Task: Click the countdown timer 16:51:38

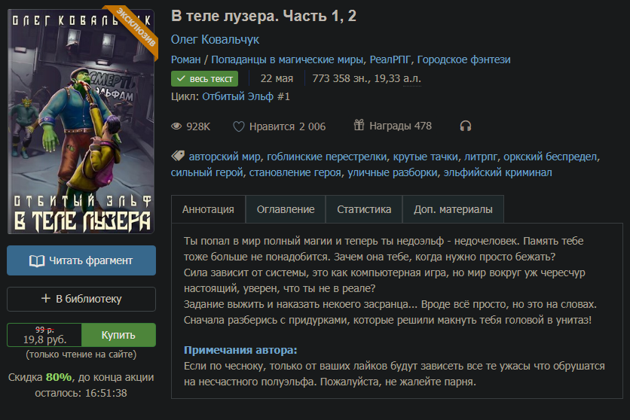Action: click(x=106, y=393)
